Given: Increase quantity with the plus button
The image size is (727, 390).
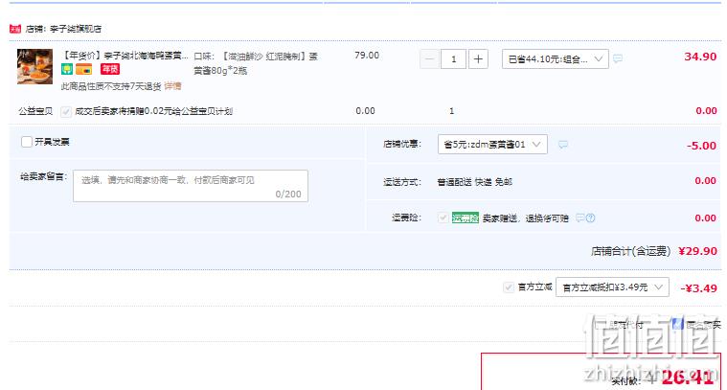Looking at the screenshot, I should pyautogui.click(x=479, y=59).
